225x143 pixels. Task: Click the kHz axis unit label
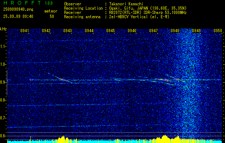coord(3,29)
